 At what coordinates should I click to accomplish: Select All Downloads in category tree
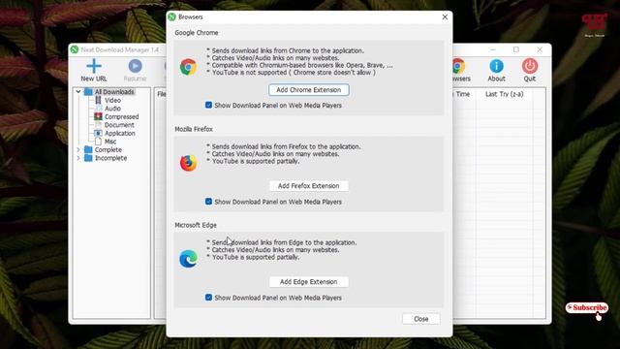[114, 92]
